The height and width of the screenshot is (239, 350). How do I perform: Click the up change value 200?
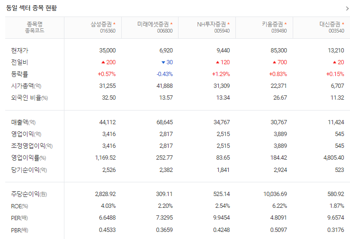click(111, 62)
